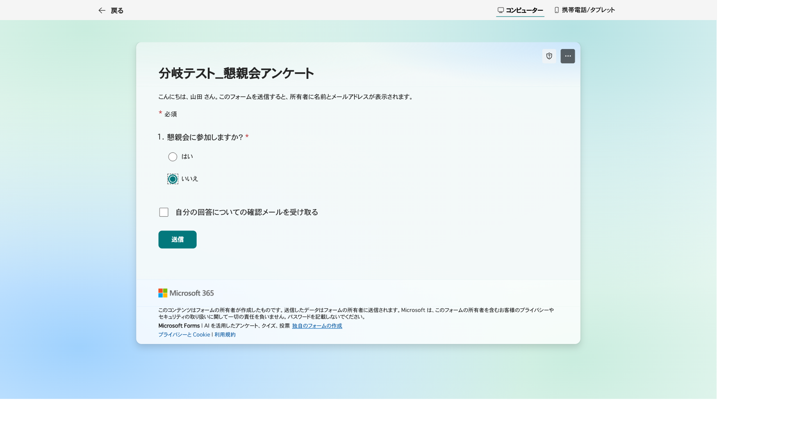Enable the confirmation email receipt checkbox

pos(164,212)
